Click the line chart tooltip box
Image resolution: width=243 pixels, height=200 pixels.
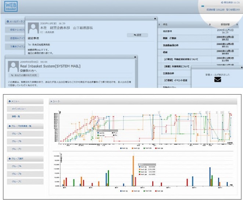[x=107, y=133]
